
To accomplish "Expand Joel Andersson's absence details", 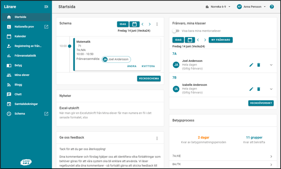I will (271, 65).
